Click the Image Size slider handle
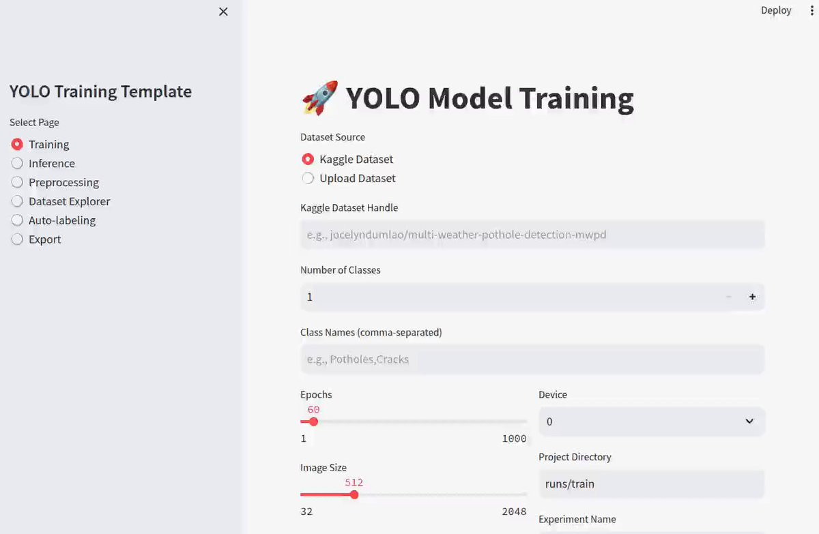 pyautogui.click(x=354, y=494)
